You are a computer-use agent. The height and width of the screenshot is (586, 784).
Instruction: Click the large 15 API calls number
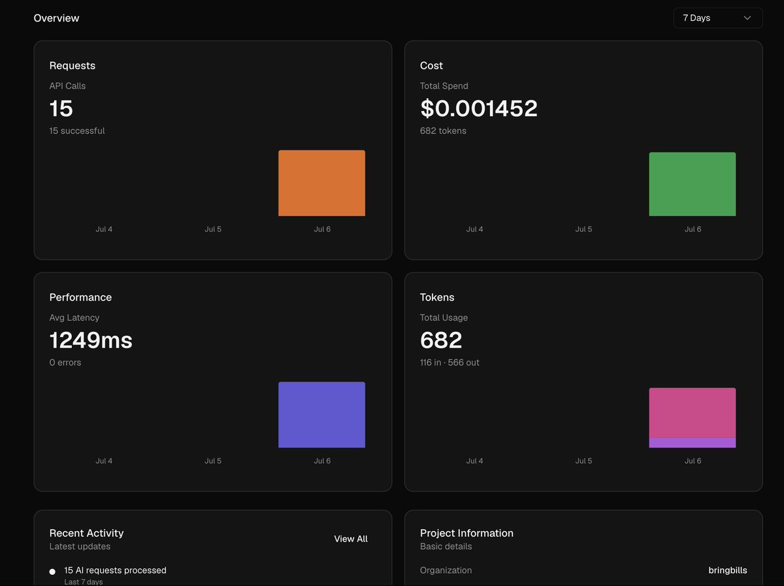click(x=61, y=108)
